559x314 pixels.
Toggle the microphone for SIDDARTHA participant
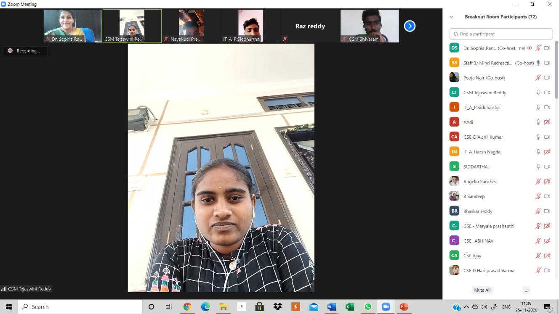[538, 167]
